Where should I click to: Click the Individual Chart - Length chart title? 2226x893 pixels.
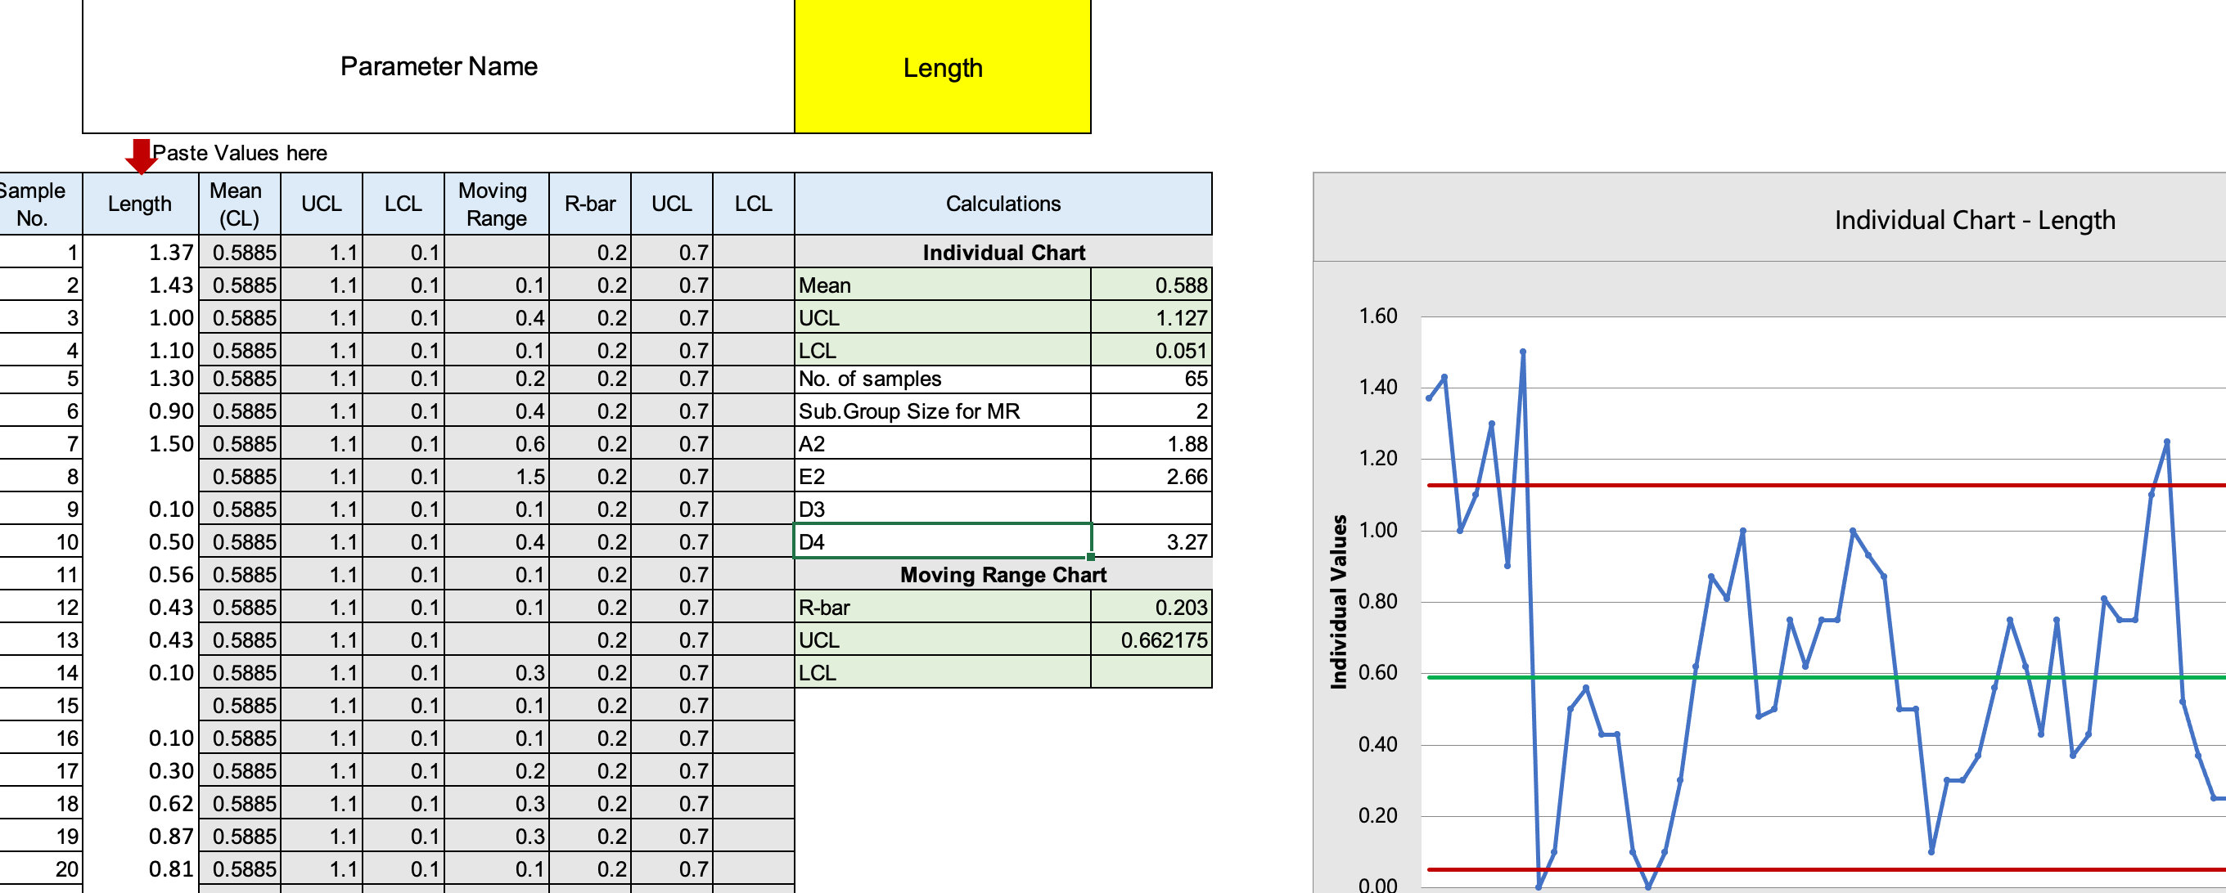click(x=1977, y=219)
